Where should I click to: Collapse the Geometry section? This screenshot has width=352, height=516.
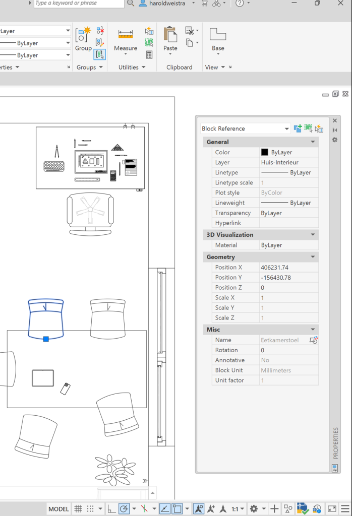click(313, 256)
